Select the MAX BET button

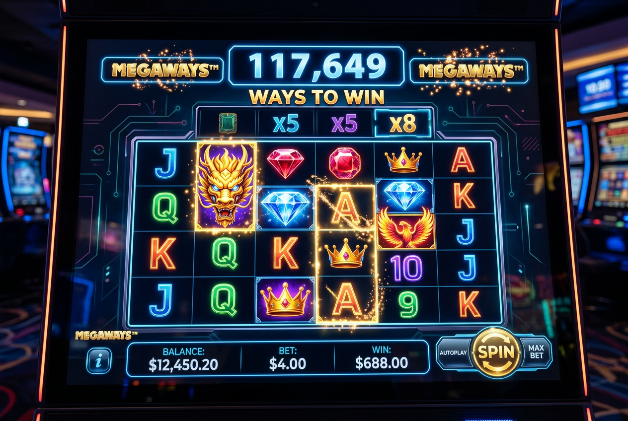pyautogui.click(x=536, y=351)
